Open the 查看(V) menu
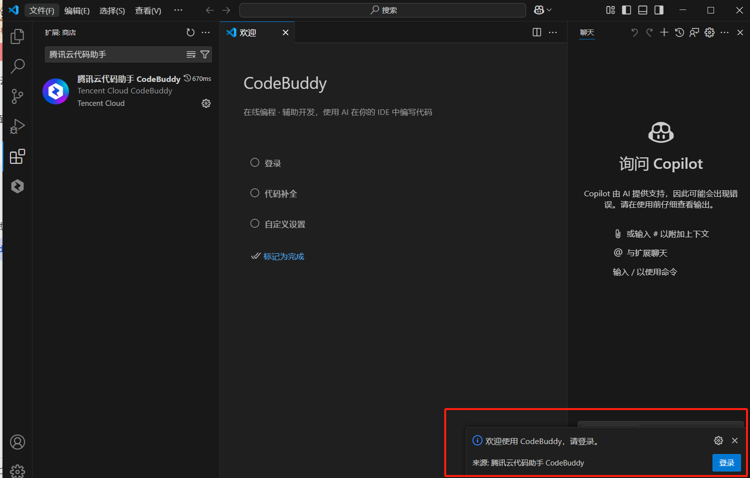Screen dimensions: 750x478 148,10
